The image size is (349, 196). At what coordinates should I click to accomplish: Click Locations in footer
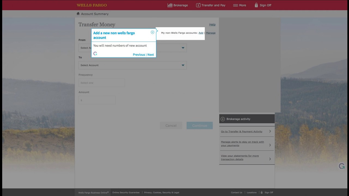pyautogui.click(x=251, y=192)
